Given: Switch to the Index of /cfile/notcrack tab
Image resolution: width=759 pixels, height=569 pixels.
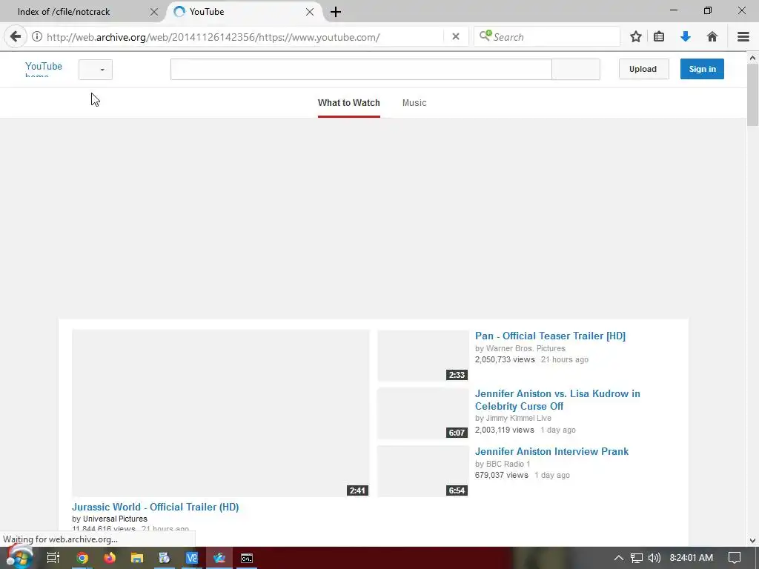Looking at the screenshot, I should [x=83, y=12].
